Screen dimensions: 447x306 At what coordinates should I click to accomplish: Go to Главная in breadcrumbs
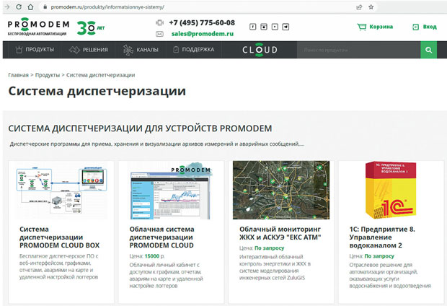(x=18, y=75)
